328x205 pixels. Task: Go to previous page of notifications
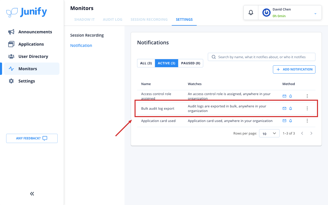click(x=302, y=133)
